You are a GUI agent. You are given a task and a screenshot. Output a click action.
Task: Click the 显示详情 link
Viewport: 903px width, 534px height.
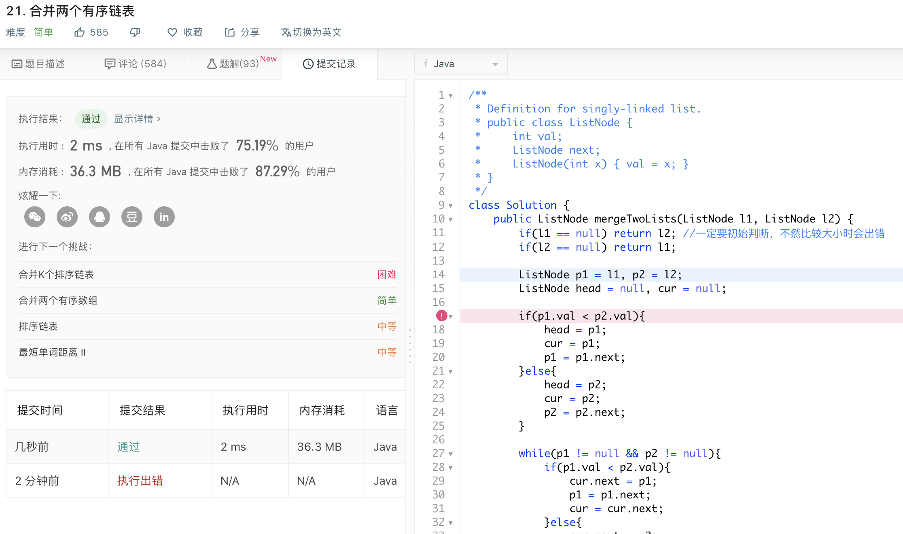pyautogui.click(x=137, y=119)
